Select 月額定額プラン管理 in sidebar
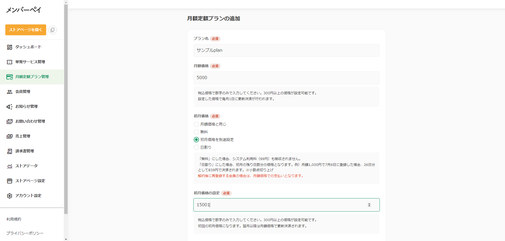 pos(32,77)
